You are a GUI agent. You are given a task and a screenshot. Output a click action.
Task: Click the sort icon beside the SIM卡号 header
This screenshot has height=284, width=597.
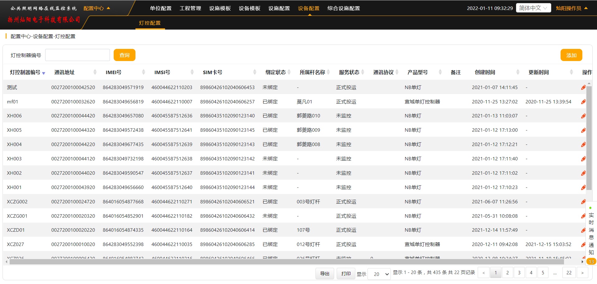(x=255, y=72)
